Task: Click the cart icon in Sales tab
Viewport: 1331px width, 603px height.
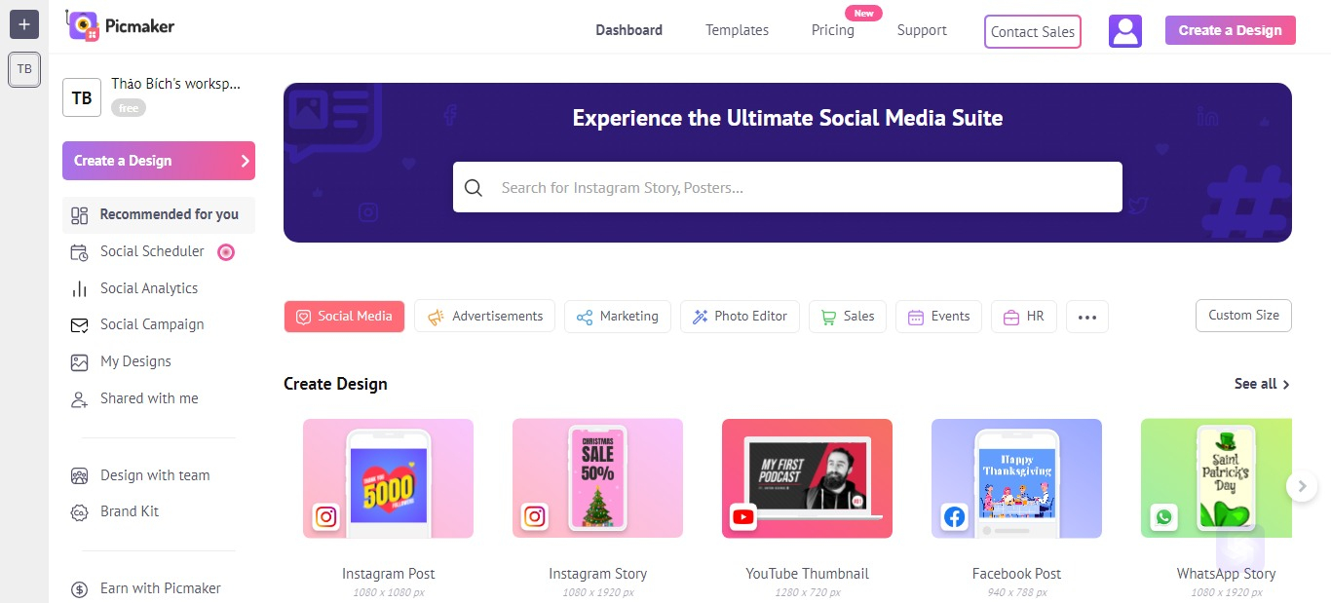Action: coord(829,317)
